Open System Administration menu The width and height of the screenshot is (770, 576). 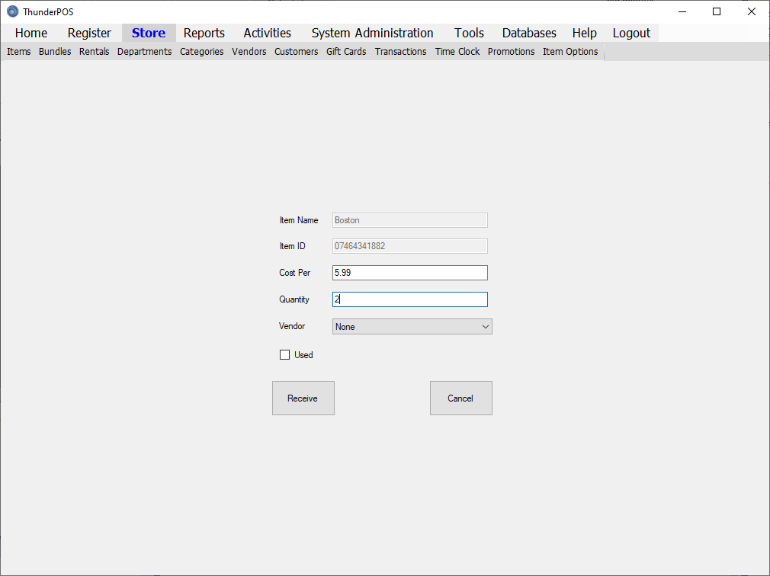point(372,33)
